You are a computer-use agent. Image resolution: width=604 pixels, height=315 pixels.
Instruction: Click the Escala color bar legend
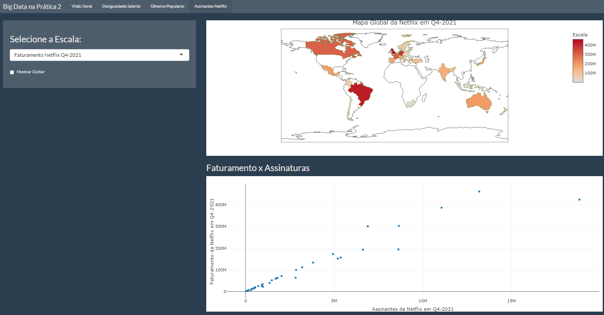click(578, 61)
